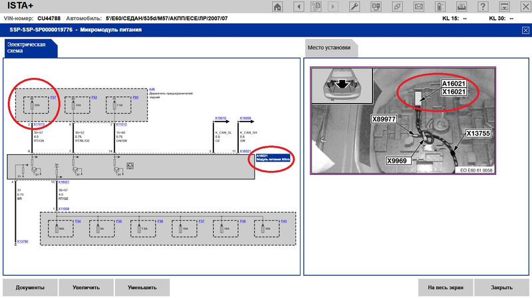
Task: Click the На весь экран button
Action: [x=446, y=288]
